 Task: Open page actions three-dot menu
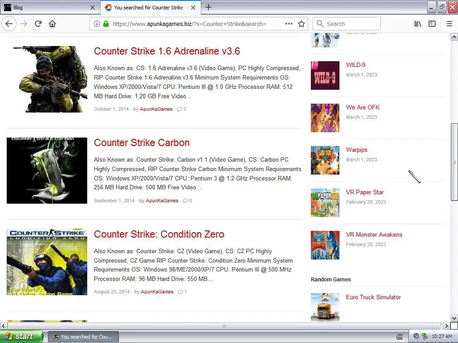point(289,24)
